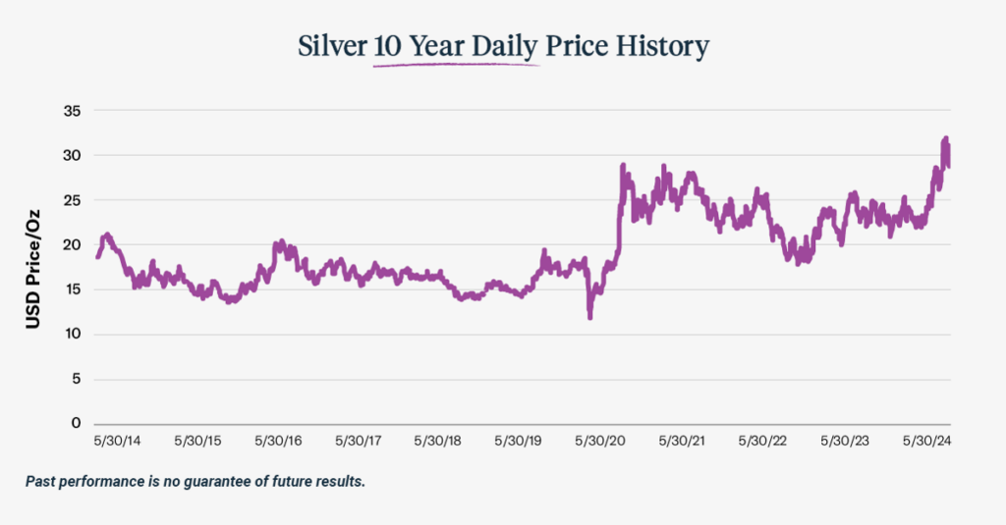Click the chart title "Silver 10 Year Daily Price History"

[503, 47]
